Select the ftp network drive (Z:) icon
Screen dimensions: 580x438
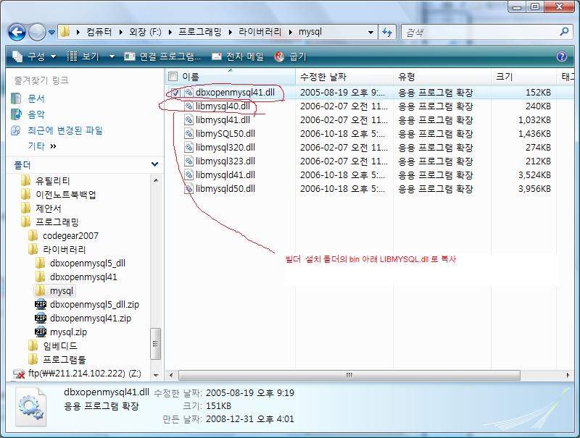point(19,374)
